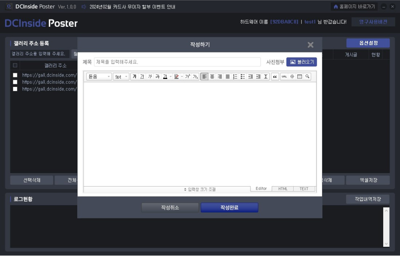Toggle bold text formatting in editor
Image resolution: width=400 pixels, height=256 pixels.
(134, 77)
